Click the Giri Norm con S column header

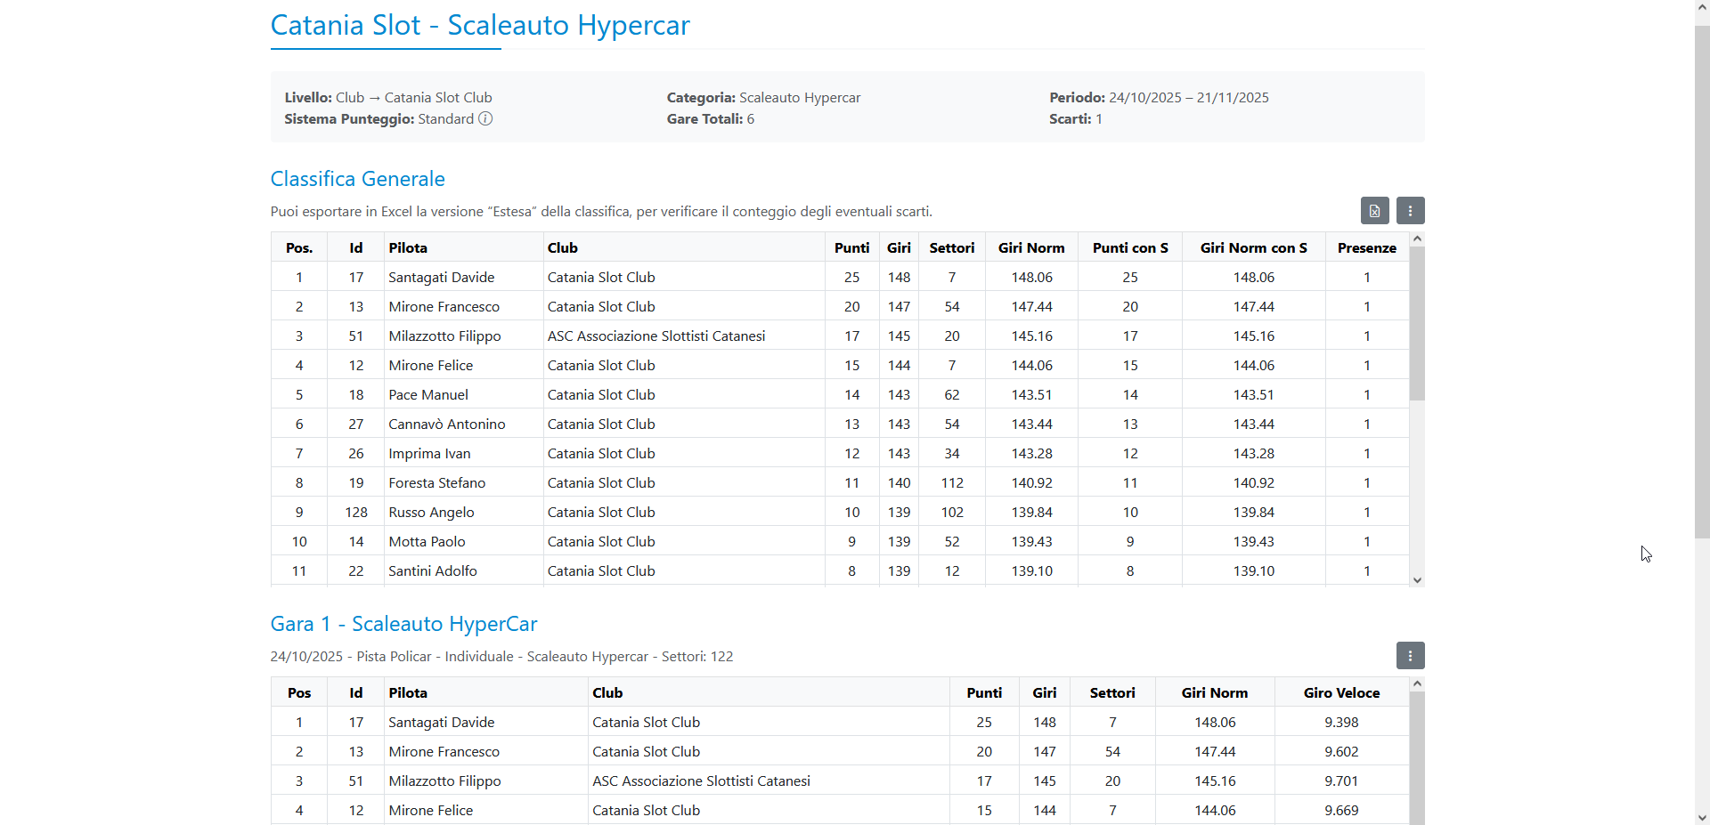[1253, 248]
